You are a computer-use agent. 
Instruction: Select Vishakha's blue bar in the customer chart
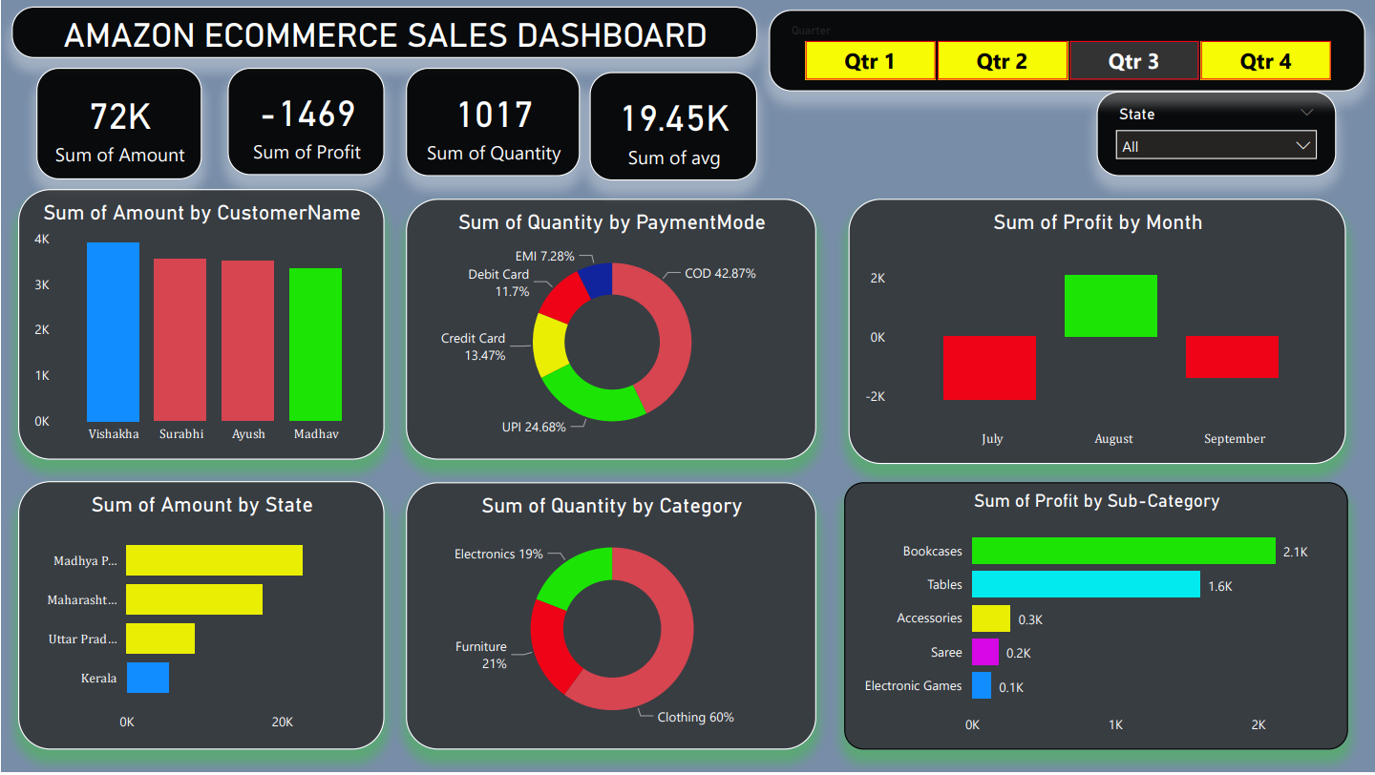(x=113, y=329)
